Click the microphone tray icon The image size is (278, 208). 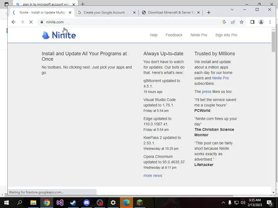pyautogui.click(x=230, y=203)
